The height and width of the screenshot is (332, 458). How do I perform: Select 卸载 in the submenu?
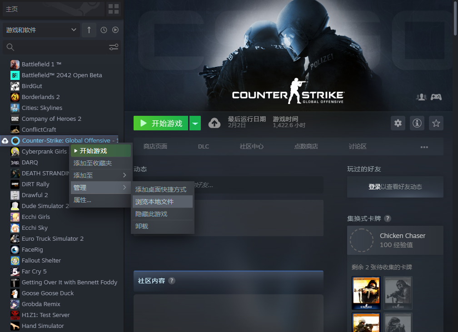pyautogui.click(x=162, y=226)
